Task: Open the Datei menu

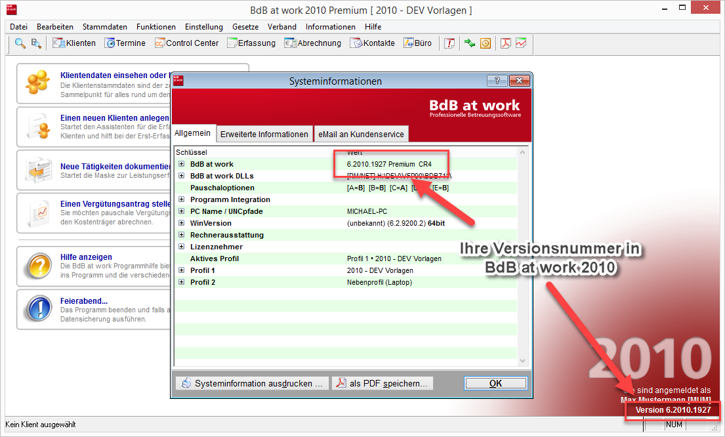Action: tap(18, 27)
